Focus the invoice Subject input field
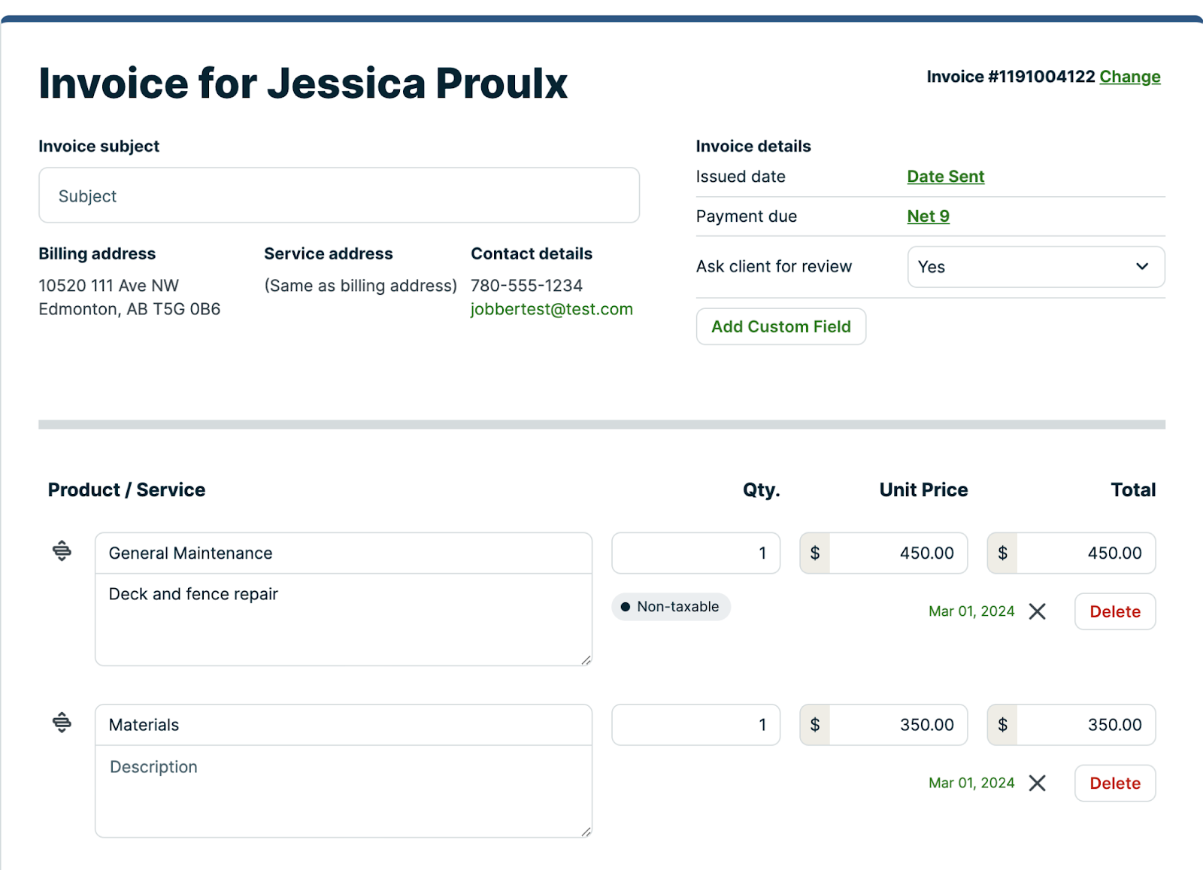The image size is (1203, 870). click(x=338, y=196)
